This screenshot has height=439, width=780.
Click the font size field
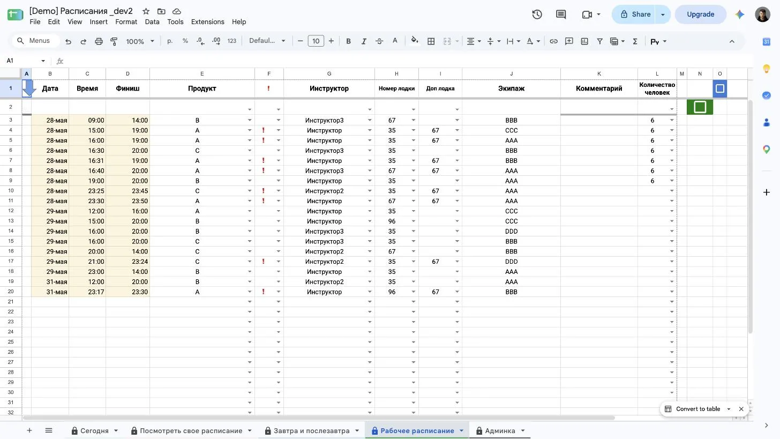pos(316,41)
